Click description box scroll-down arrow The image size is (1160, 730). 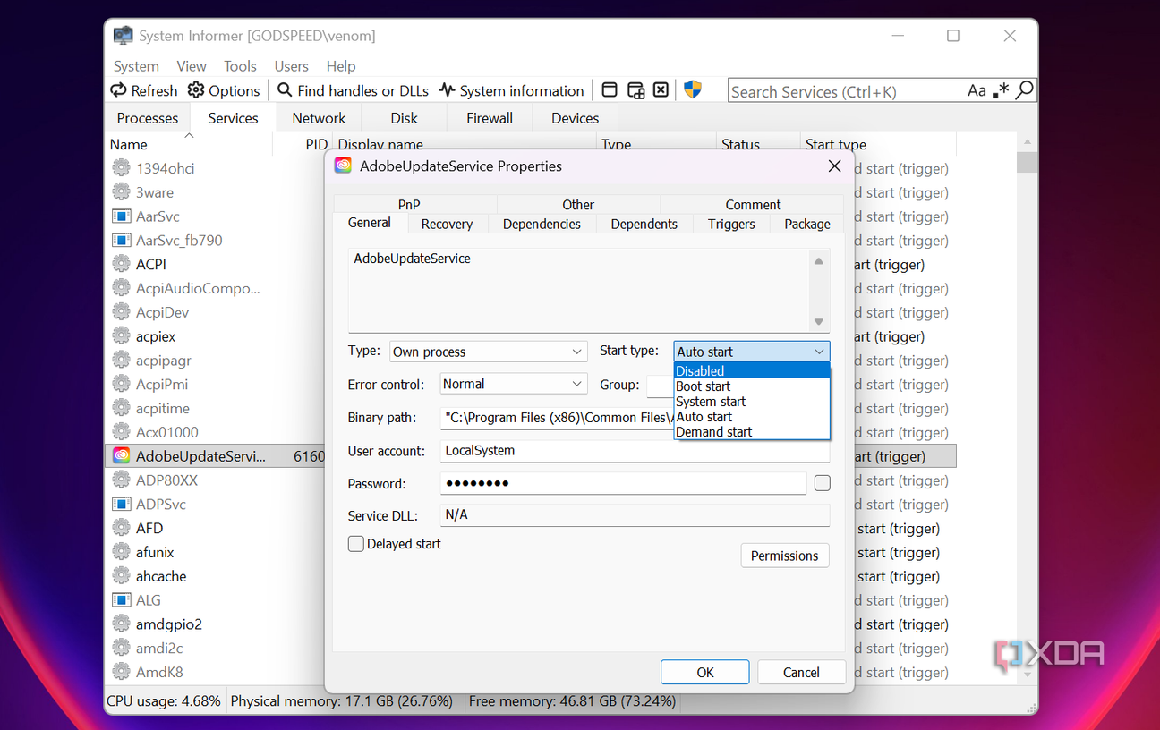(818, 322)
